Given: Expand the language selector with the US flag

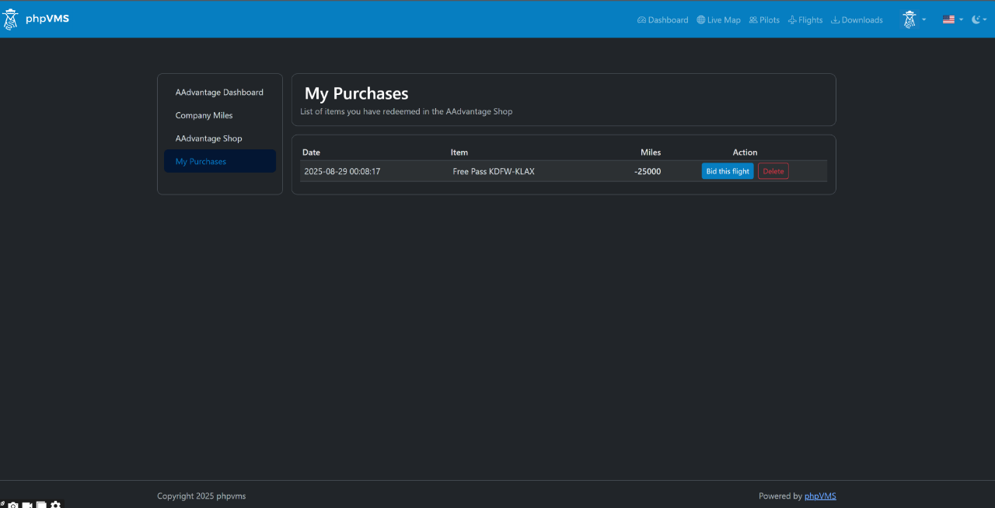Looking at the screenshot, I should pyautogui.click(x=950, y=19).
